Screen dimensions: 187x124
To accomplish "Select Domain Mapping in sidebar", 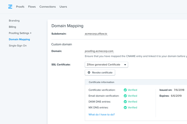I will coord(19,39).
